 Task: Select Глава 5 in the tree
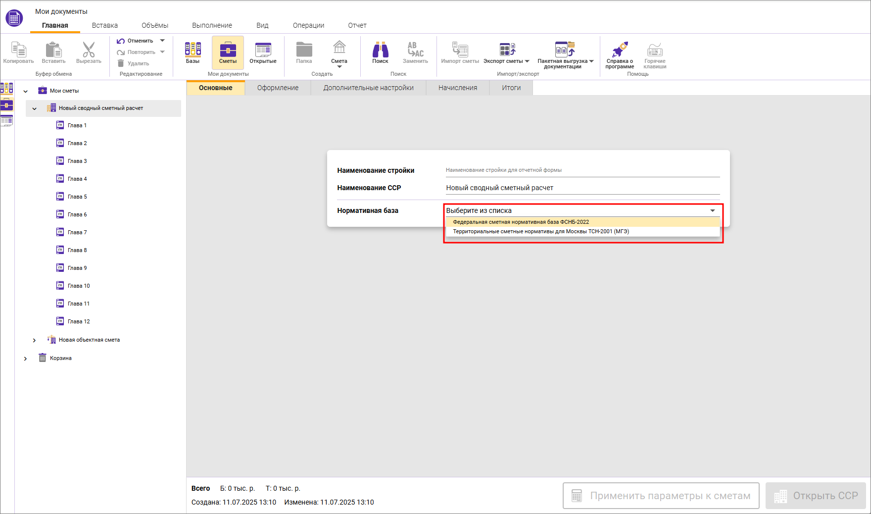click(x=77, y=197)
